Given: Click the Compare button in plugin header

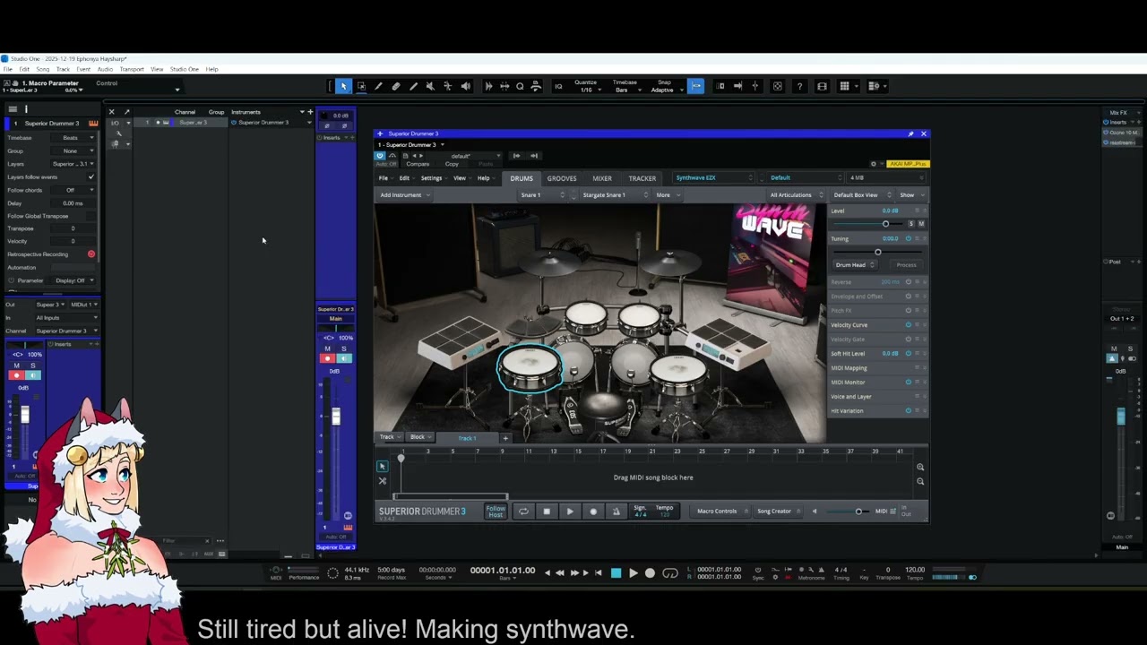Looking at the screenshot, I should pos(418,164).
